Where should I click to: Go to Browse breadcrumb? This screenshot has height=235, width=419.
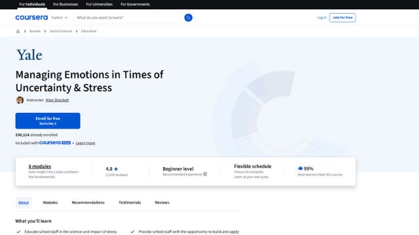[x=35, y=31]
